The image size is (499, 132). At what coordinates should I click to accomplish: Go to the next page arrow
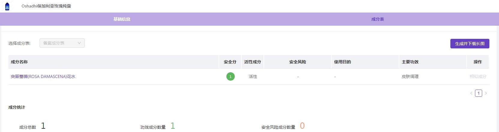click(x=486, y=93)
